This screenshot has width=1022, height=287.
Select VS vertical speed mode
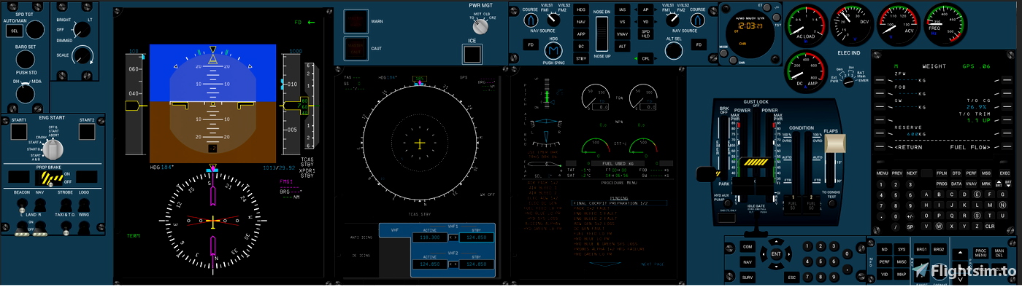point(623,22)
